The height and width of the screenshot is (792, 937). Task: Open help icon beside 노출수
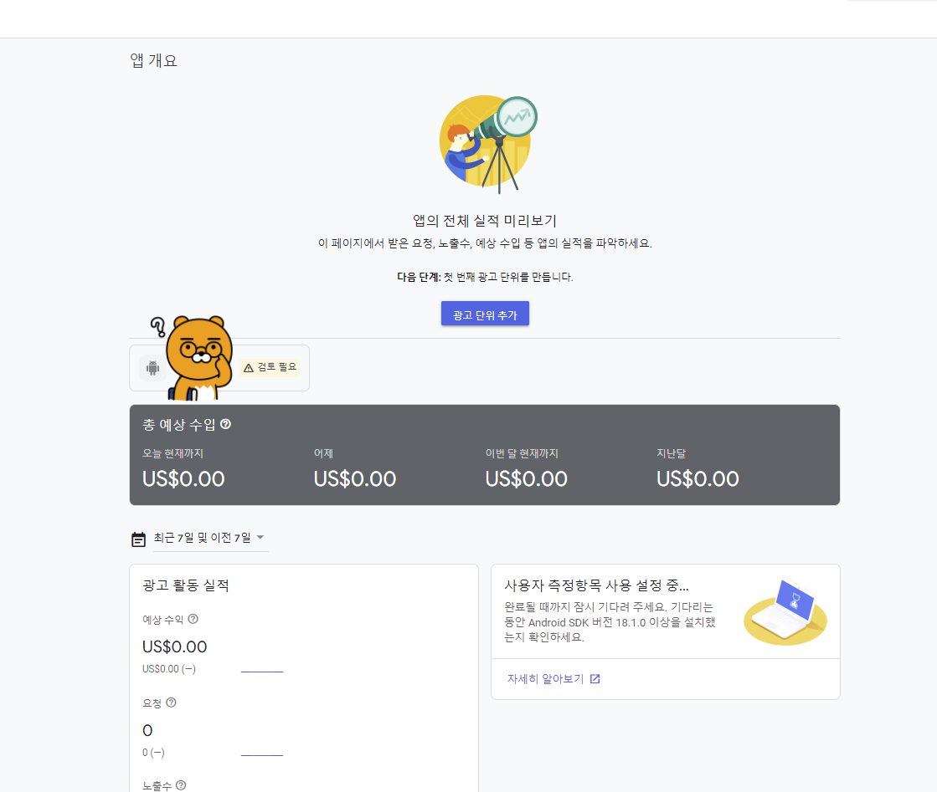tap(181, 785)
